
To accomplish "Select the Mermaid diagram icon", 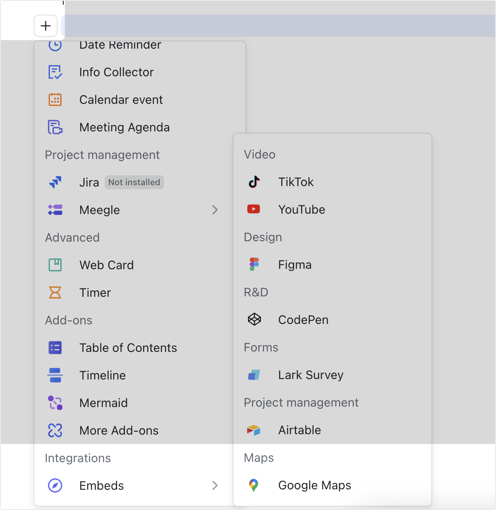I will [55, 403].
